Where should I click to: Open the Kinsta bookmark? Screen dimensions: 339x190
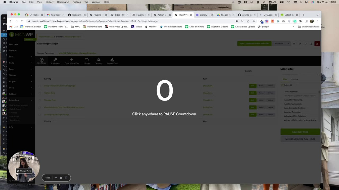pos(136,27)
